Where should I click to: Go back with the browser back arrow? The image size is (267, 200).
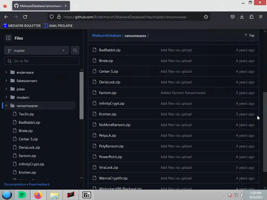click(6, 17)
